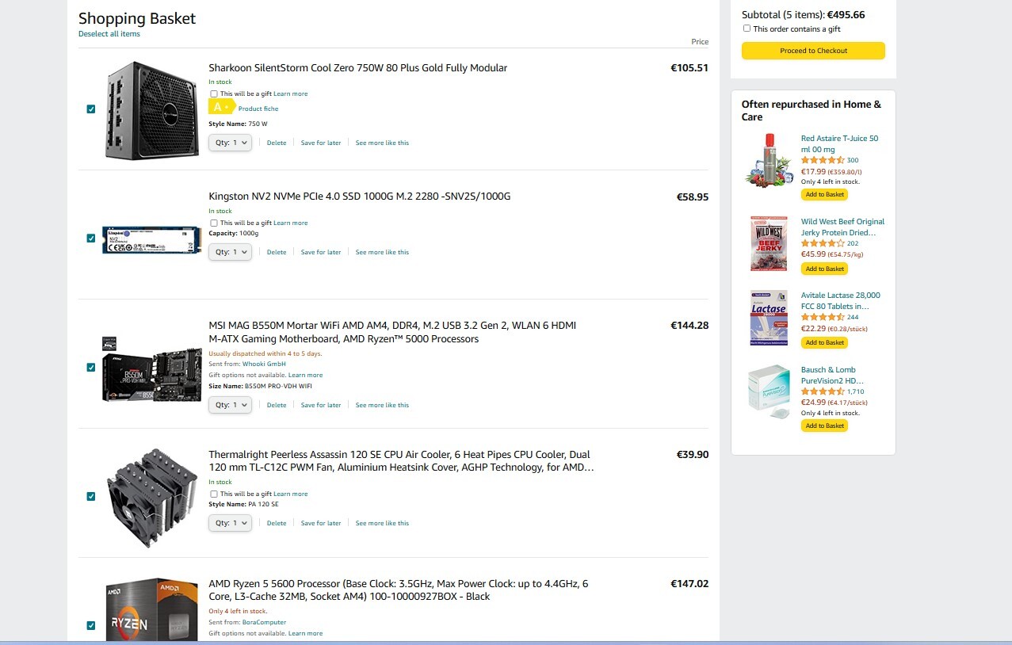Uncheck the Thermalright Peerless Assassin selection checkbox
This screenshot has height=645, width=1012.
pyautogui.click(x=91, y=497)
